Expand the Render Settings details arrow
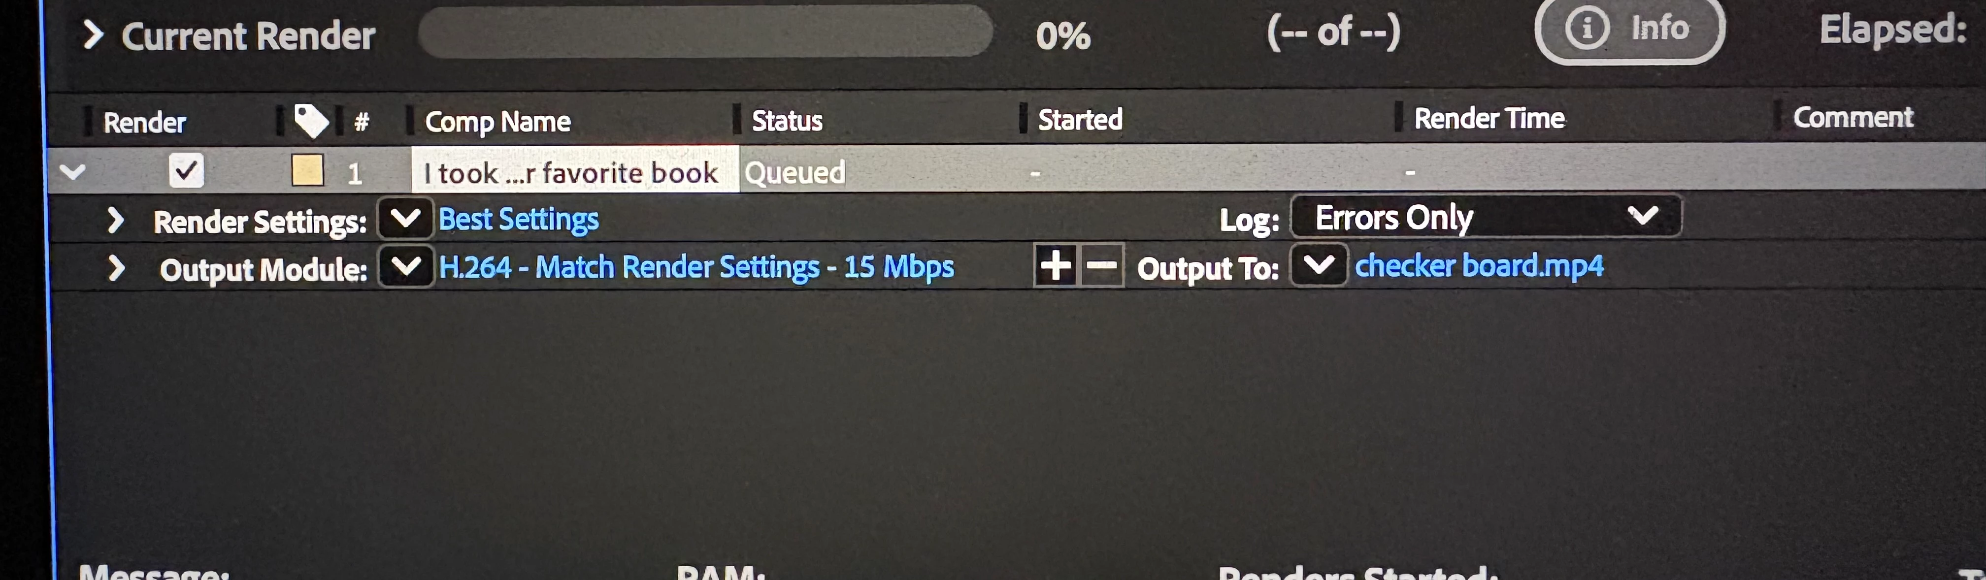The height and width of the screenshot is (580, 1986). (116, 220)
